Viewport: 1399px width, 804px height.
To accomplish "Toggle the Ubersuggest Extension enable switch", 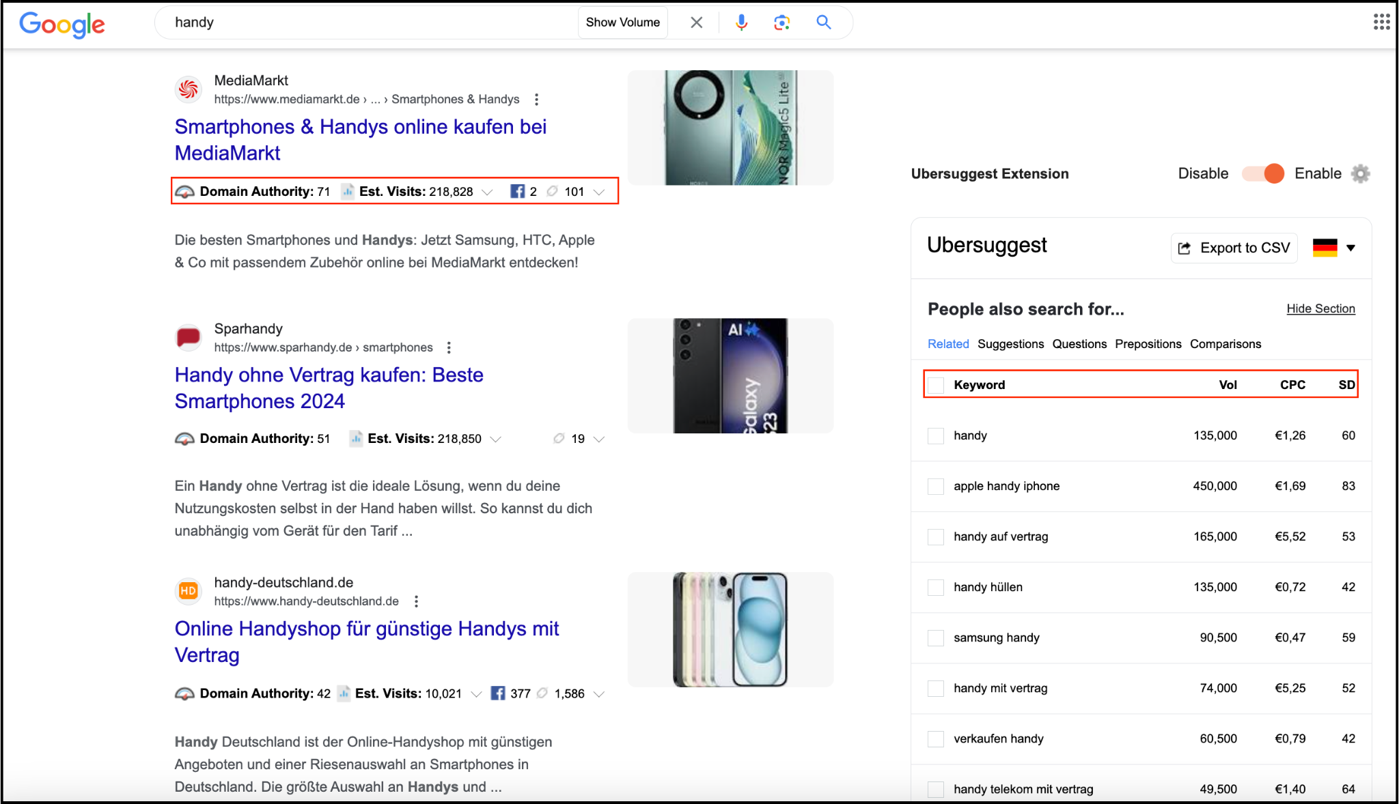I will pyautogui.click(x=1263, y=173).
